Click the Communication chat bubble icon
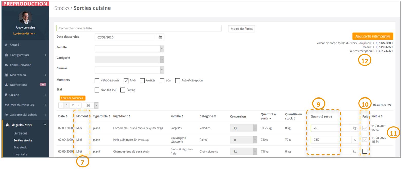This screenshot has height=169, width=402. (x=6, y=65)
